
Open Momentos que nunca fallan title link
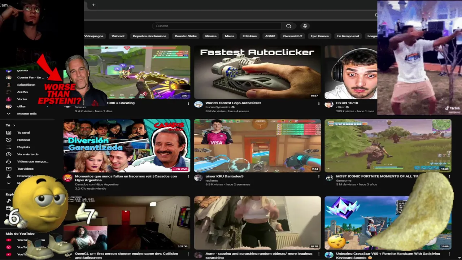click(x=126, y=178)
